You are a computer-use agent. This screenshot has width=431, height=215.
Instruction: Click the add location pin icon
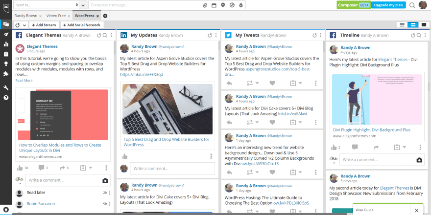point(223,5)
